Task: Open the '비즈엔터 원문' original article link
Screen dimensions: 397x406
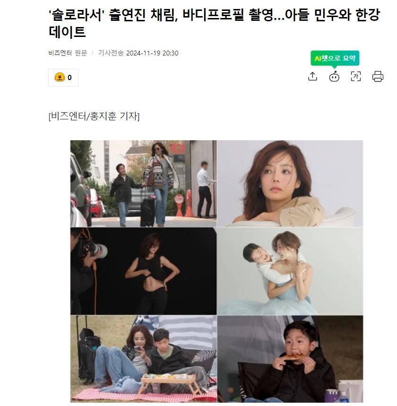Action: [x=68, y=53]
